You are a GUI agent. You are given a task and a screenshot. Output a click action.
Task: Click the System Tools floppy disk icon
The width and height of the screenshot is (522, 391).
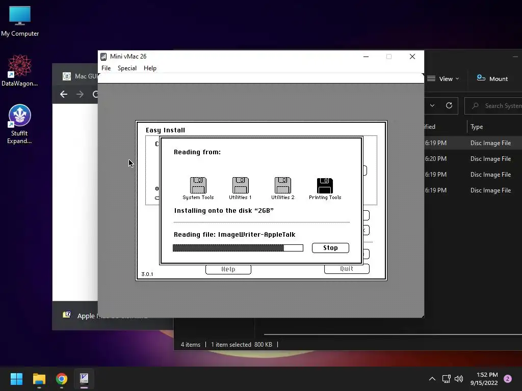coord(198,185)
